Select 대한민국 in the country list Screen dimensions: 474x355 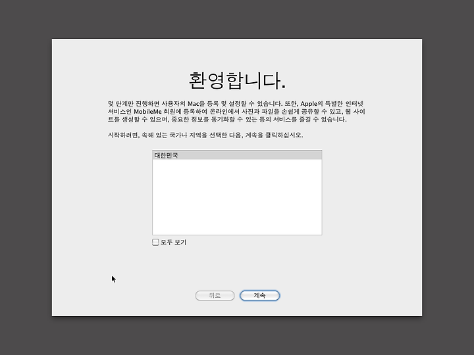(237, 155)
